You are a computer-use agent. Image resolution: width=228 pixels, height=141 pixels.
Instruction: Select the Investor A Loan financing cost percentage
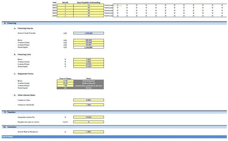coord(89,62)
